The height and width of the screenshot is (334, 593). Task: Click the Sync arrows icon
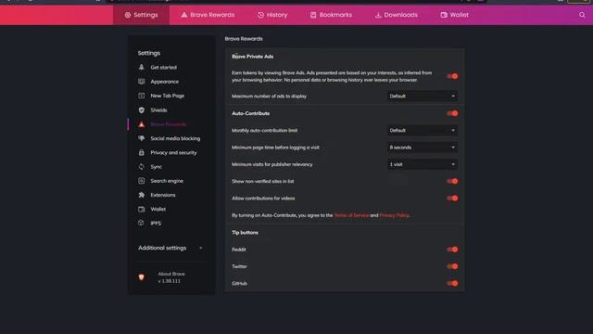click(142, 167)
